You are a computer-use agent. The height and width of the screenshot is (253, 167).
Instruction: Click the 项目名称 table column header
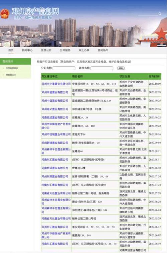point(77,76)
